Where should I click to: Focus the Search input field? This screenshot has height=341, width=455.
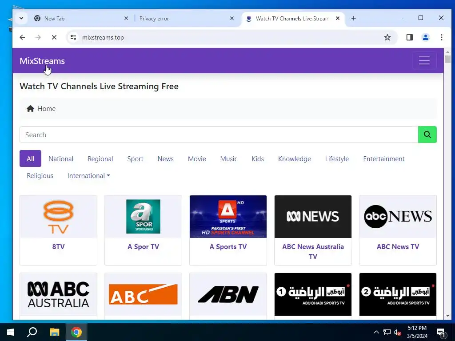[x=219, y=135]
